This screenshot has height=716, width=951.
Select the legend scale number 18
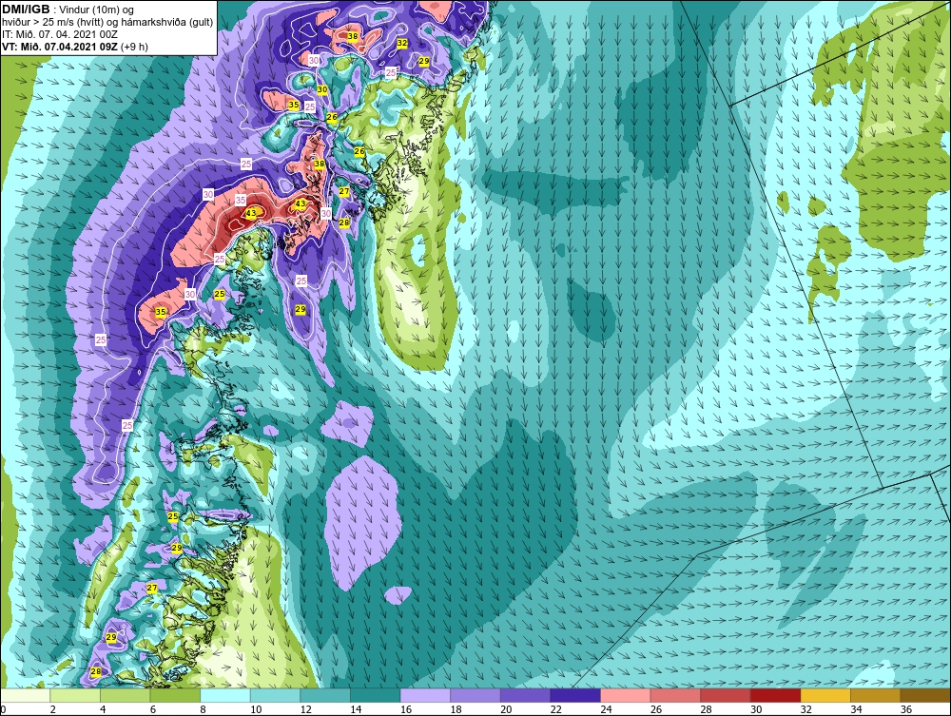(456, 709)
